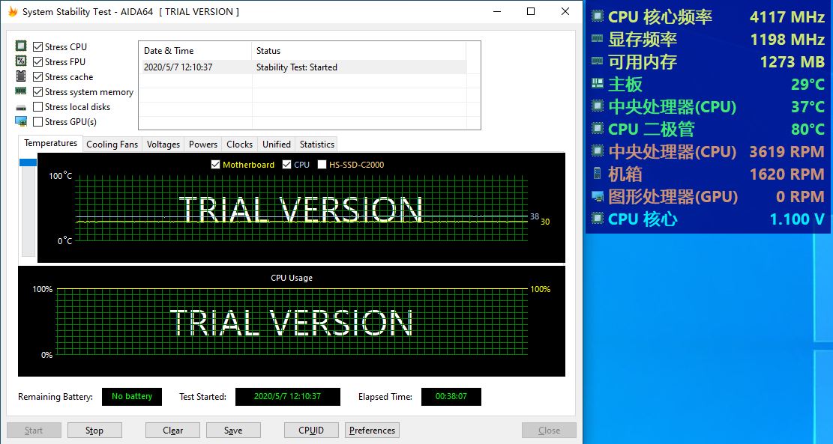Click the cache icon beside Stress cache
The height and width of the screenshot is (444, 833).
[21, 76]
